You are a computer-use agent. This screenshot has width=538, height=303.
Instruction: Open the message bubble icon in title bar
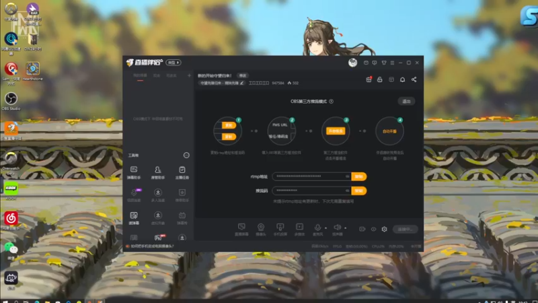[375, 63]
